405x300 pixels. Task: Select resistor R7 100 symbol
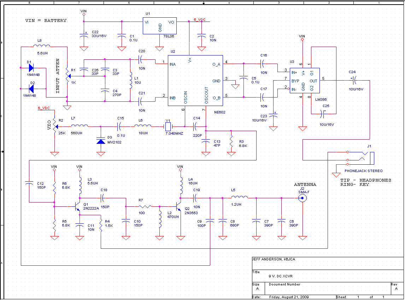(x=145, y=207)
